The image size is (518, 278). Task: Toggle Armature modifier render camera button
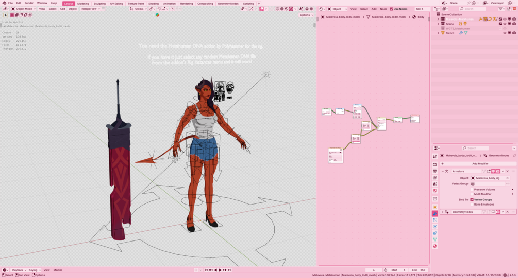click(x=498, y=171)
